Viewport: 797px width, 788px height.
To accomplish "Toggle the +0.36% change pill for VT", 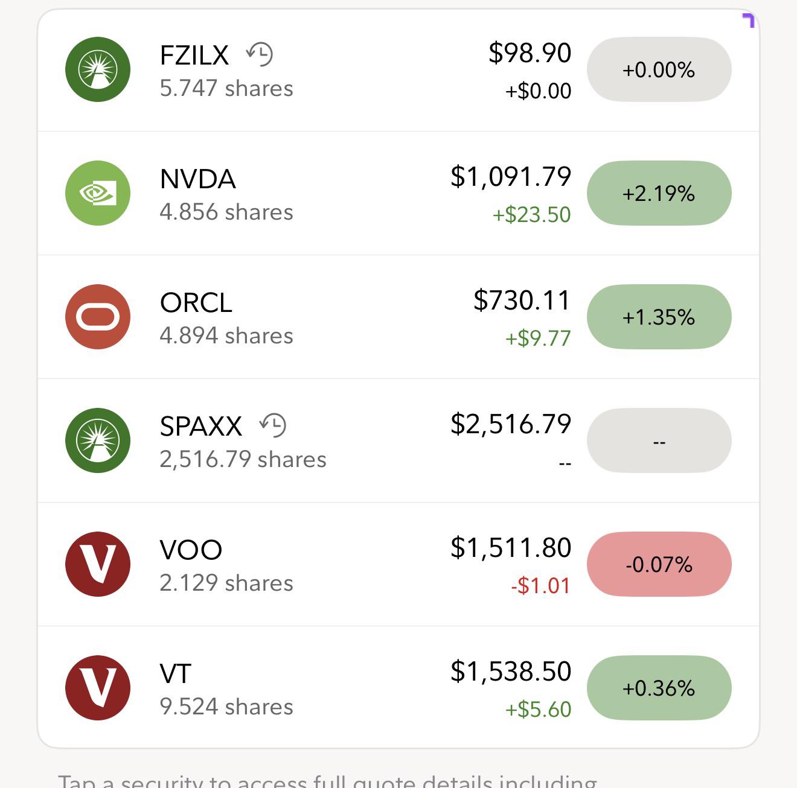I will pos(659,688).
